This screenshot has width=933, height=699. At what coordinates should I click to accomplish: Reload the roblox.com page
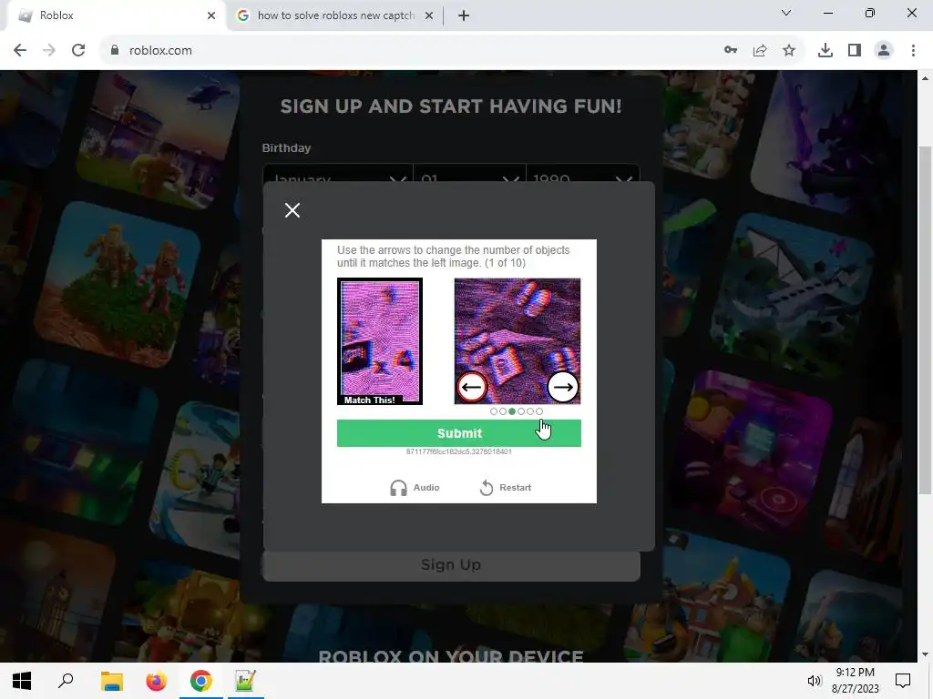[78, 51]
